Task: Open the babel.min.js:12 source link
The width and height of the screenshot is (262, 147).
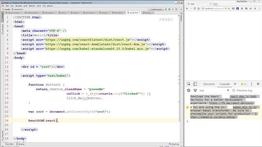Action: click(x=245, y=107)
